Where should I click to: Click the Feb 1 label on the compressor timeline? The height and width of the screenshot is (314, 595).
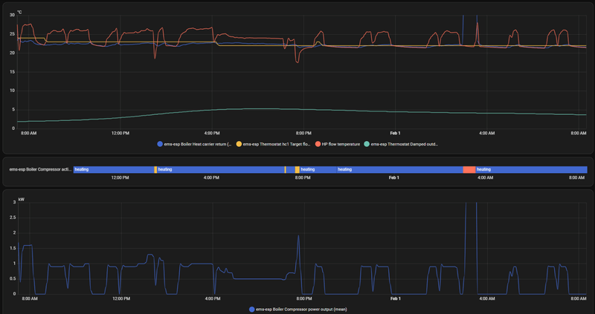[x=394, y=177]
